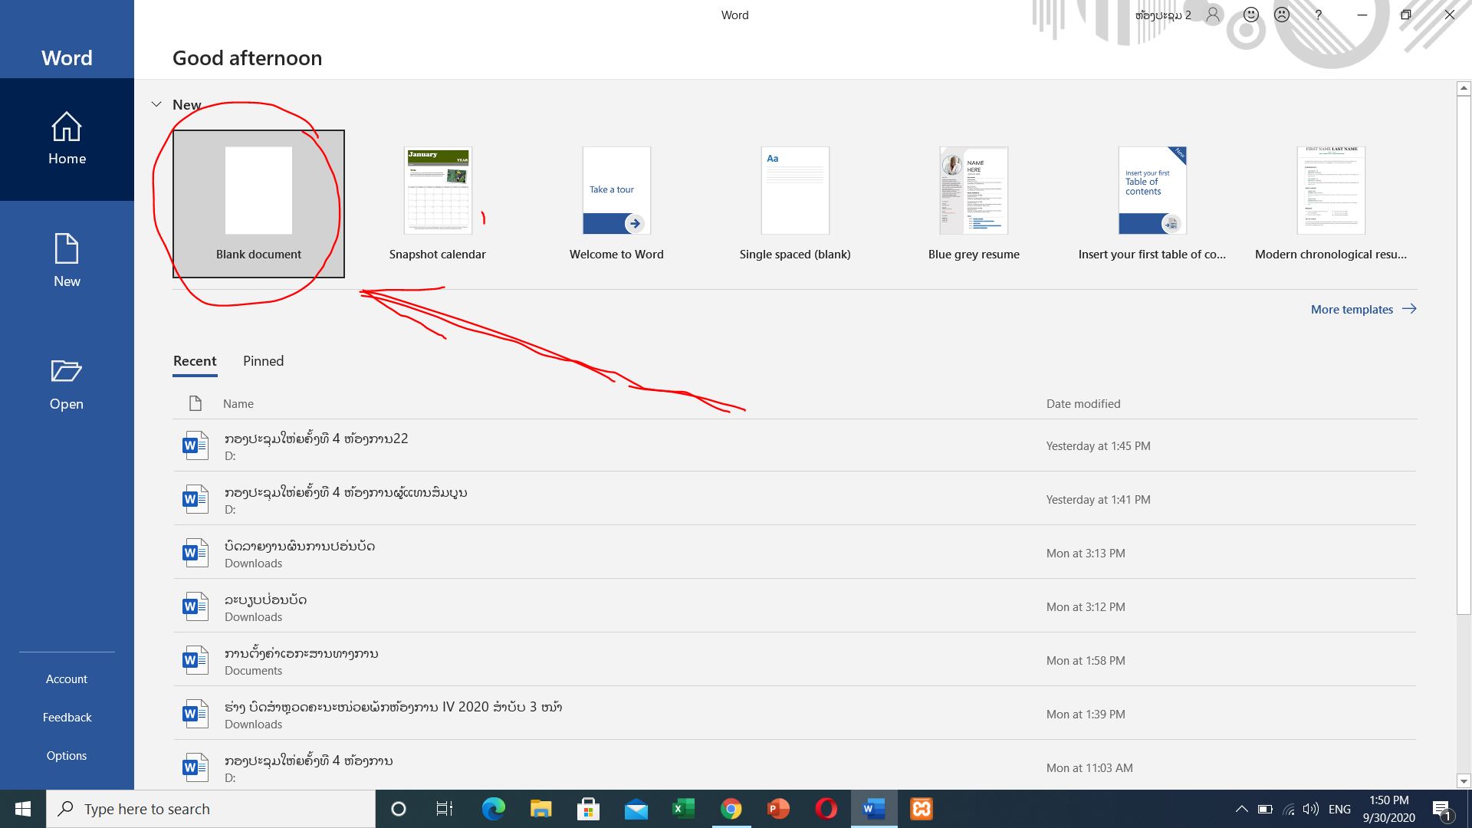Viewport: 1472px width, 828px height.
Task: Open Cortana circle icon on taskbar
Action: pos(398,809)
